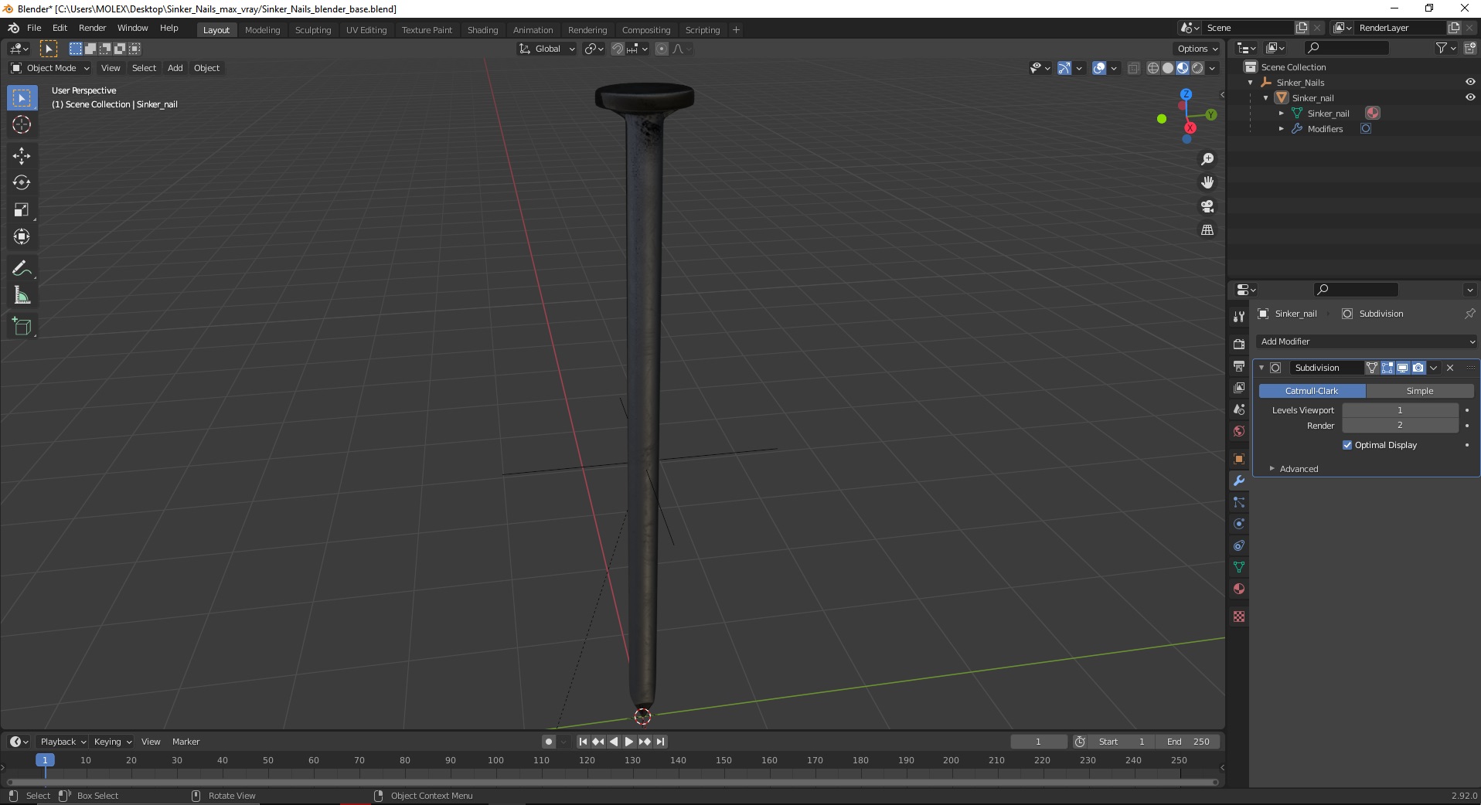Click the pan hand viewport icon
Viewport: 1481px width, 805px height.
1207,182
